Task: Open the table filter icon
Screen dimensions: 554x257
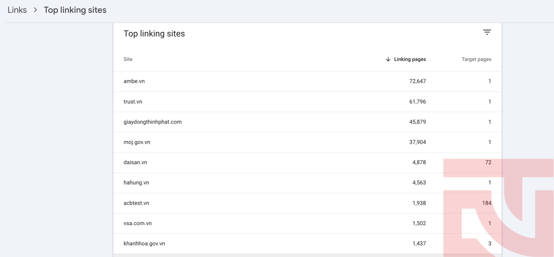Action: 487,32
